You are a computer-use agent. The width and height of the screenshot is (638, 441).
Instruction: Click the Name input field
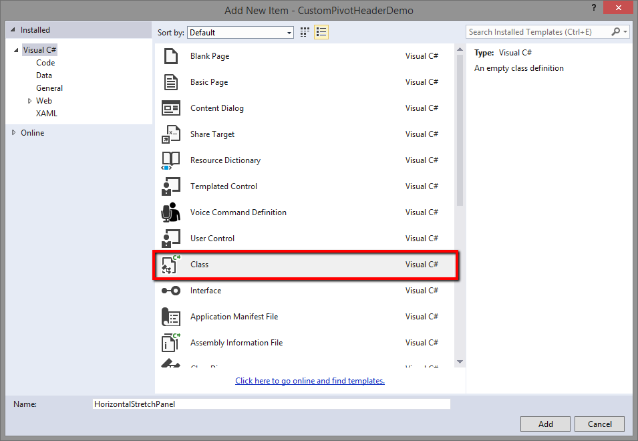pyautogui.click(x=271, y=404)
